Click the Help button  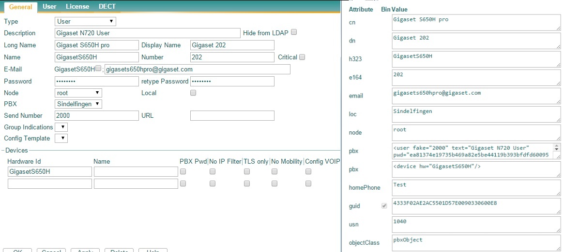(x=153, y=250)
